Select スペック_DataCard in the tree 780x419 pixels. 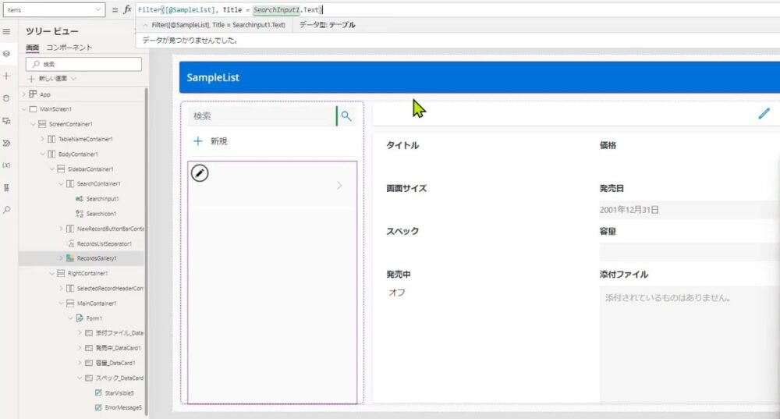119,378
